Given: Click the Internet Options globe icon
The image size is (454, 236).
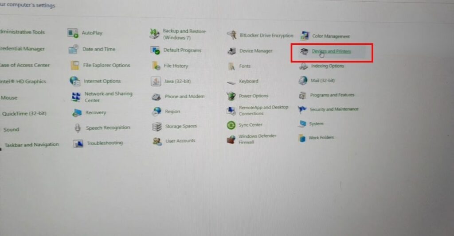Looking at the screenshot, I should (x=74, y=81).
